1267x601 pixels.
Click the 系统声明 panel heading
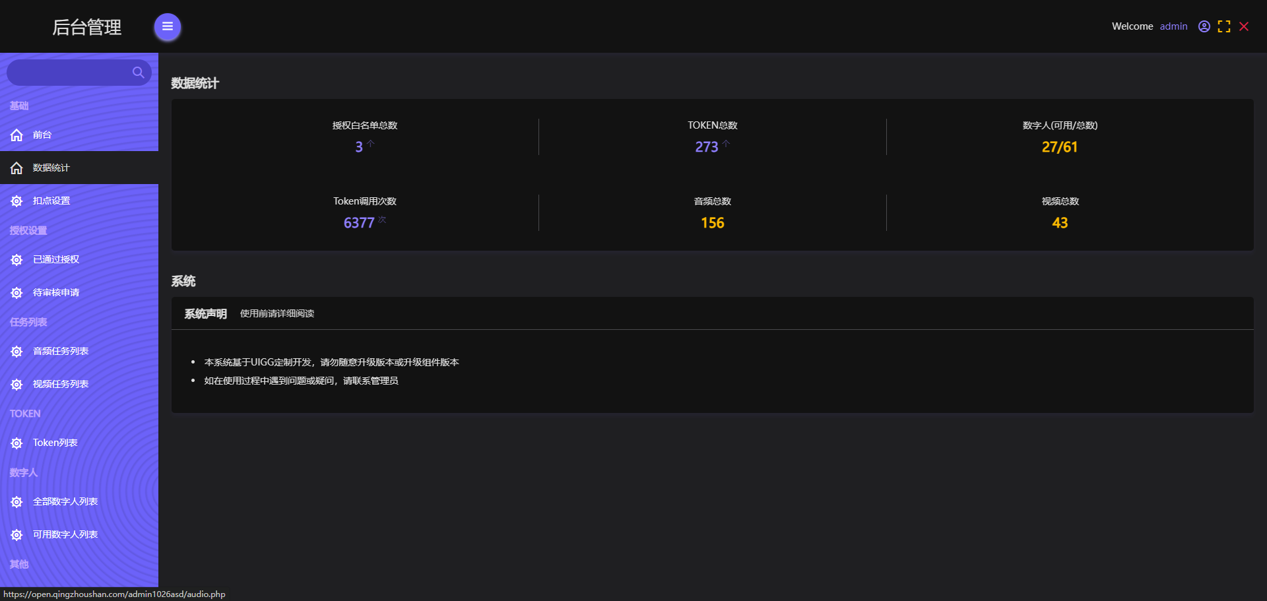[x=205, y=314]
